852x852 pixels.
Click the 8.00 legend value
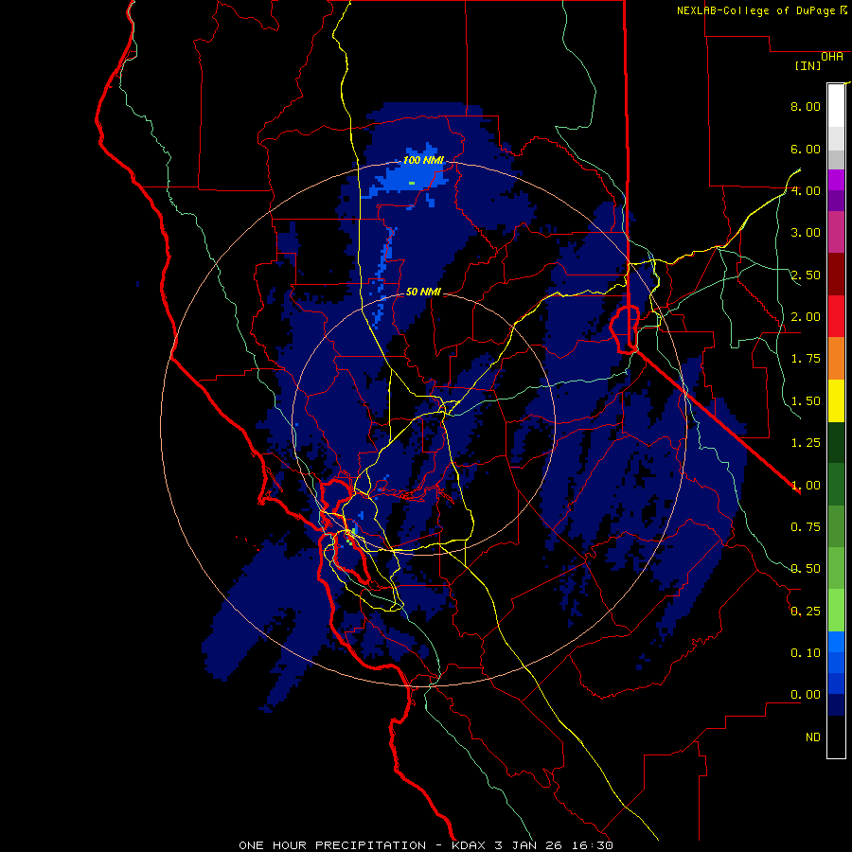pyautogui.click(x=806, y=106)
